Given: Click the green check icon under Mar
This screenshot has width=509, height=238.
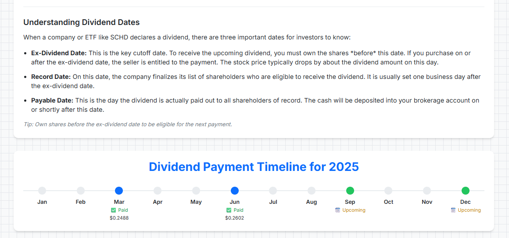Looking at the screenshot, I should tap(113, 210).
